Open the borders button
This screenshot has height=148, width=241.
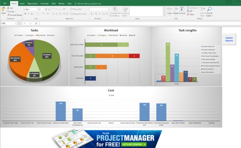37,14
